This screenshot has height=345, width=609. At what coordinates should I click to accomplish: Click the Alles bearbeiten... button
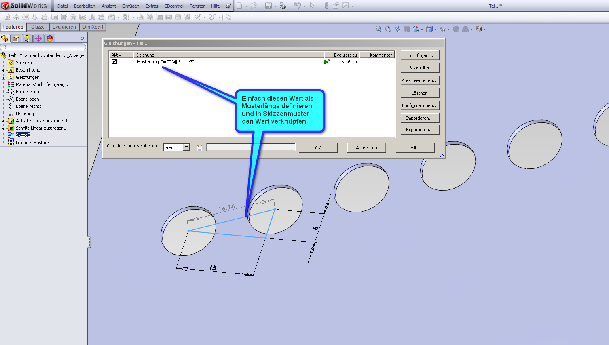click(x=420, y=80)
